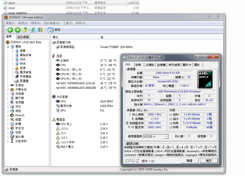This screenshot has width=245, height=176.
Task: Click the 值 value column header
Action: [145, 37]
